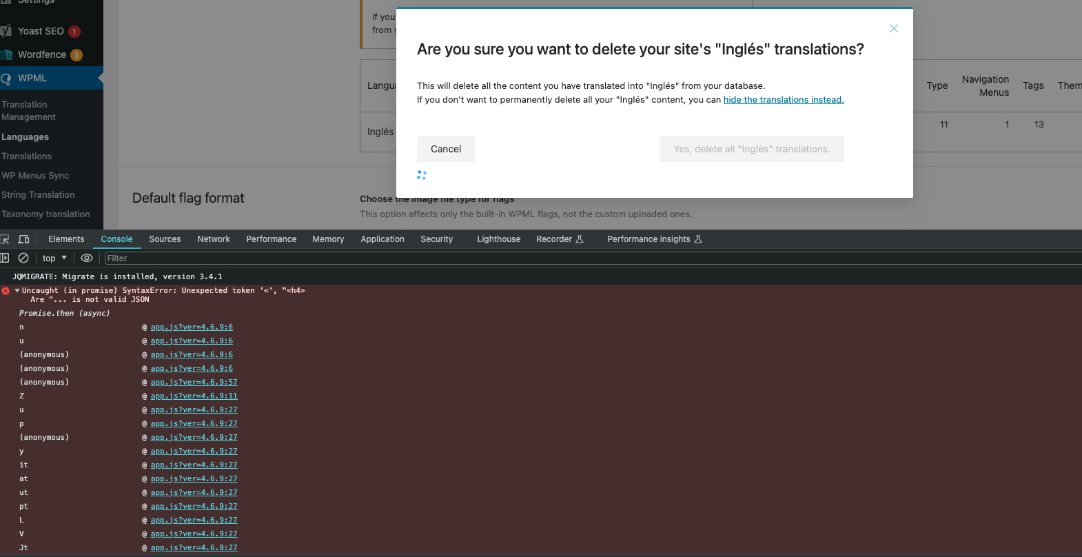The image size is (1082, 557).
Task: Collapse the Uncaught SyntaxError stack trace
Action: point(17,291)
